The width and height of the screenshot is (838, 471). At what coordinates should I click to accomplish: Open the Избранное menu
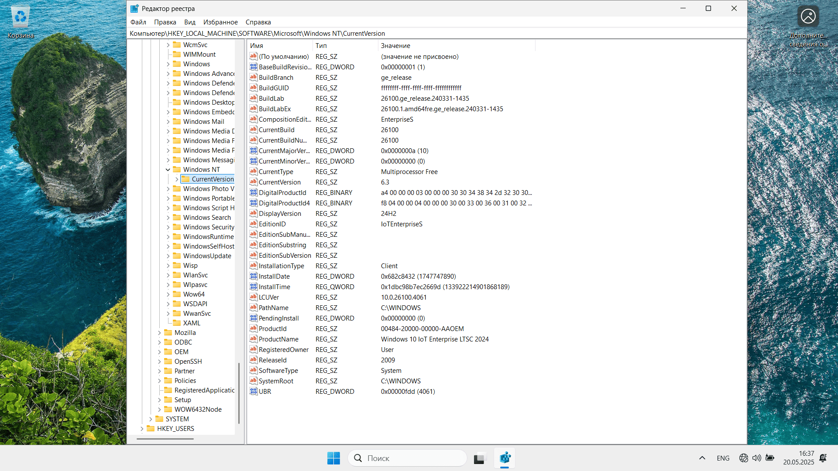220,22
